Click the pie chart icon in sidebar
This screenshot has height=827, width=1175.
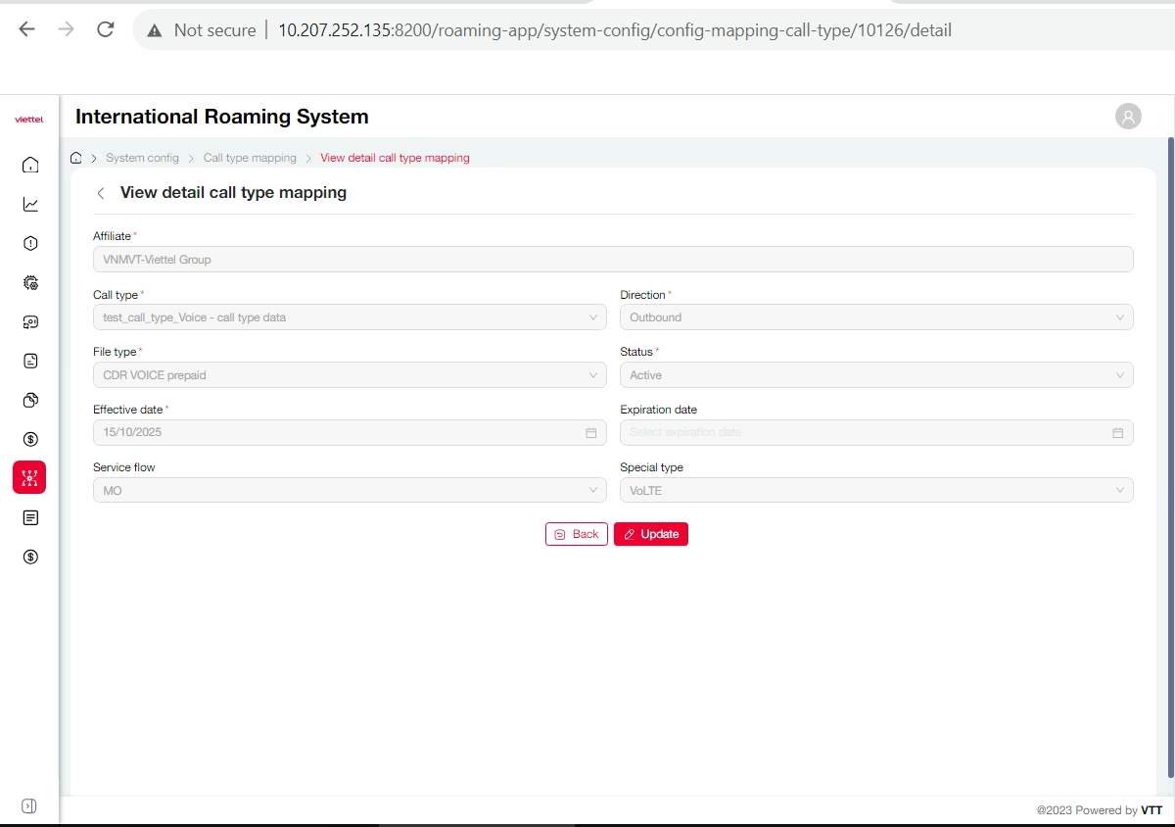click(x=30, y=400)
